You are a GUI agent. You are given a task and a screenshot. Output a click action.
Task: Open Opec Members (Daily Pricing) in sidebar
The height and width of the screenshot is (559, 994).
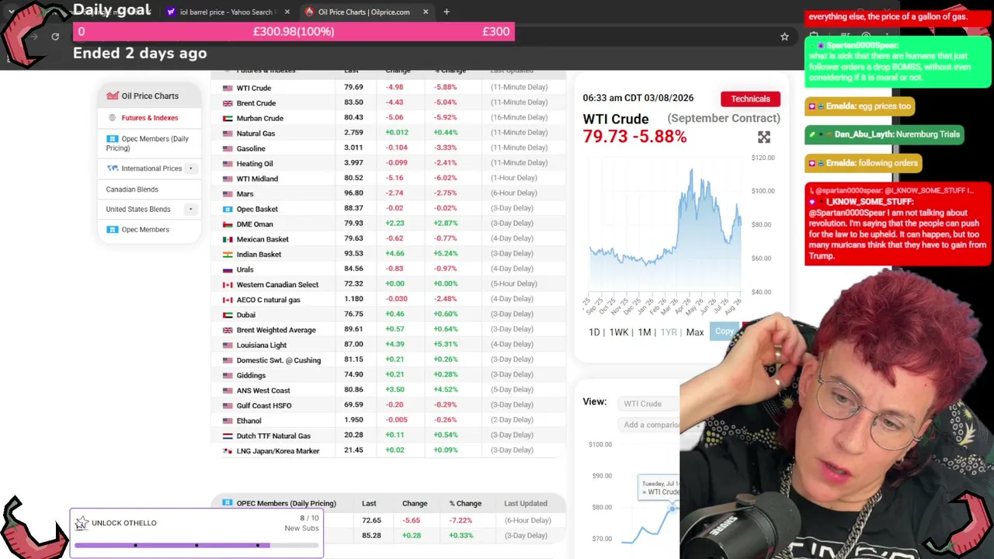pos(148,144)
